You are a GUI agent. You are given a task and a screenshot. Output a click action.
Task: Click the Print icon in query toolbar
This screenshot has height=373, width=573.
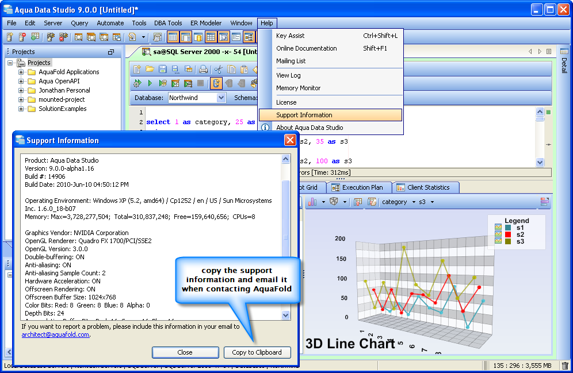click(204, 70)
